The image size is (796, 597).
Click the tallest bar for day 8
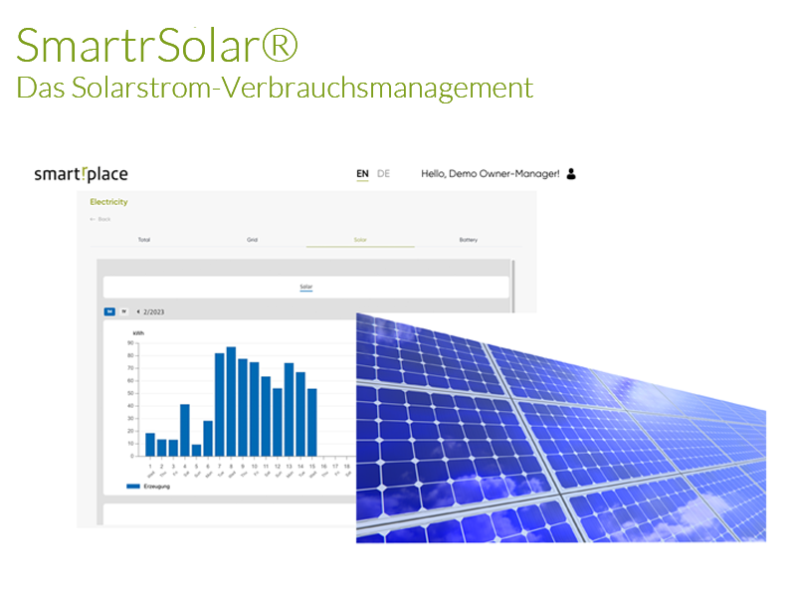231,402
